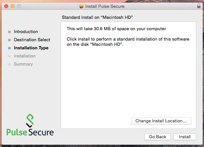Click the gray bullet beside Destination Select
The width and height of the screenshot is (204, 147).
(x=9, y=40)
